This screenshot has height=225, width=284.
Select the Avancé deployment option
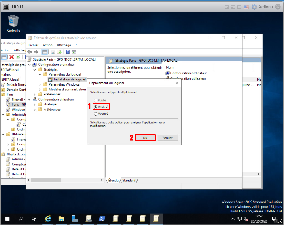pos(95,114)
